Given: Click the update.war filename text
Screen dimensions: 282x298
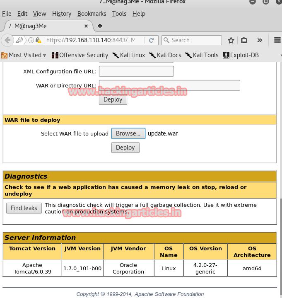Looking at the screenshot, I should click(x=163, y=133).
